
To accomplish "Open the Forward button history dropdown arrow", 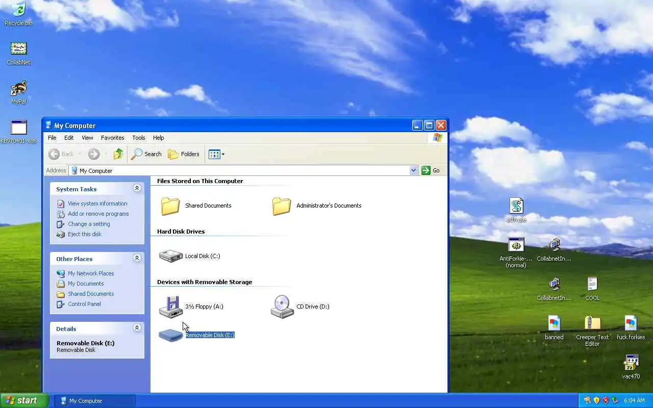I will click(x=106, y=154).
